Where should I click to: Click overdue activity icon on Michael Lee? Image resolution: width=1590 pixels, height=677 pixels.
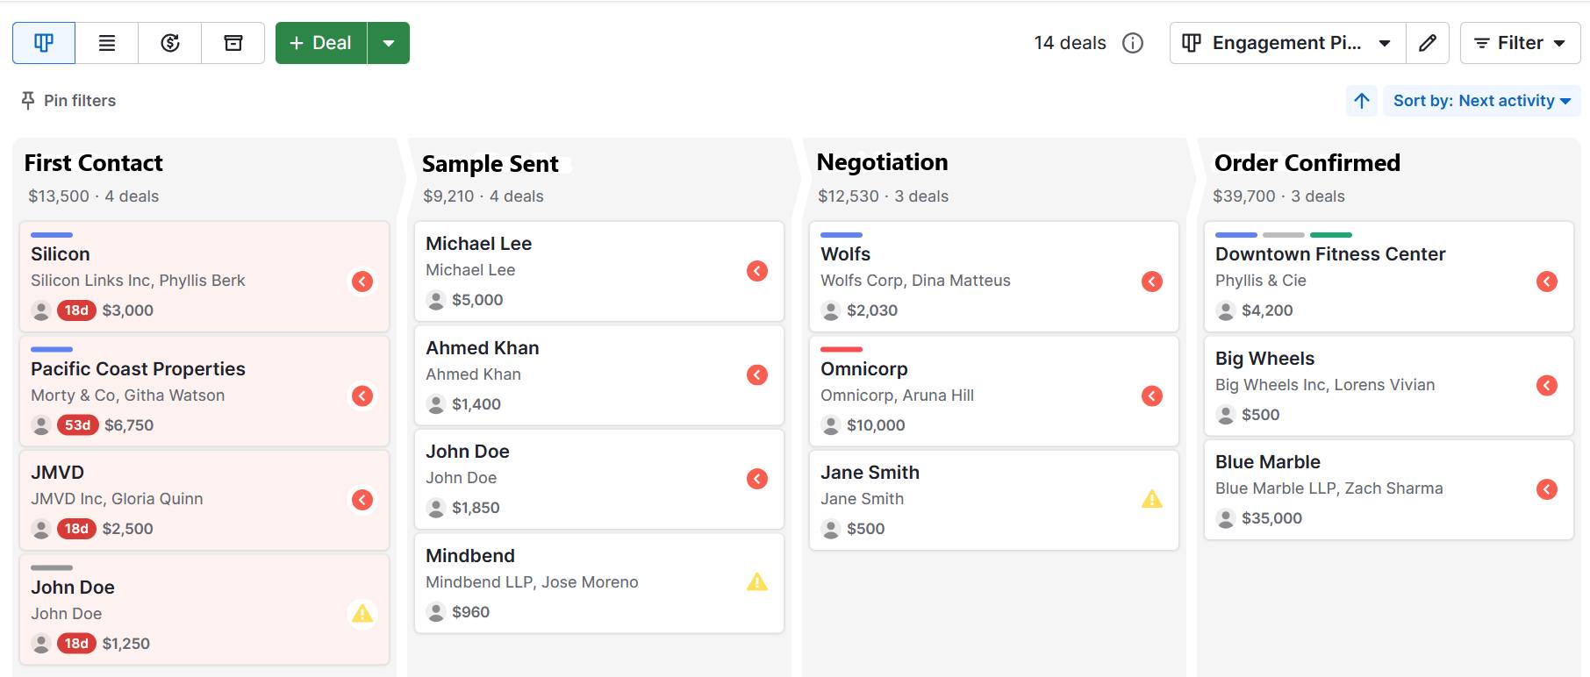pos(757,271)
